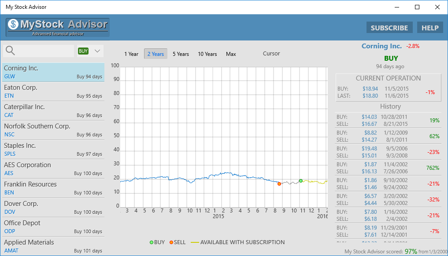The image size is (448, 256).
Task: Click the MyStock Advisor logo
Action: [57, 27]
